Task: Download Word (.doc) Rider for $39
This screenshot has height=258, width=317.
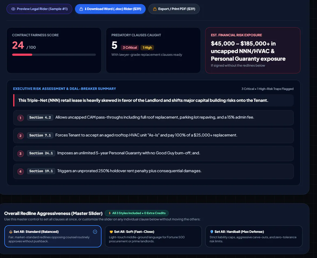Action: pos(110,9)
